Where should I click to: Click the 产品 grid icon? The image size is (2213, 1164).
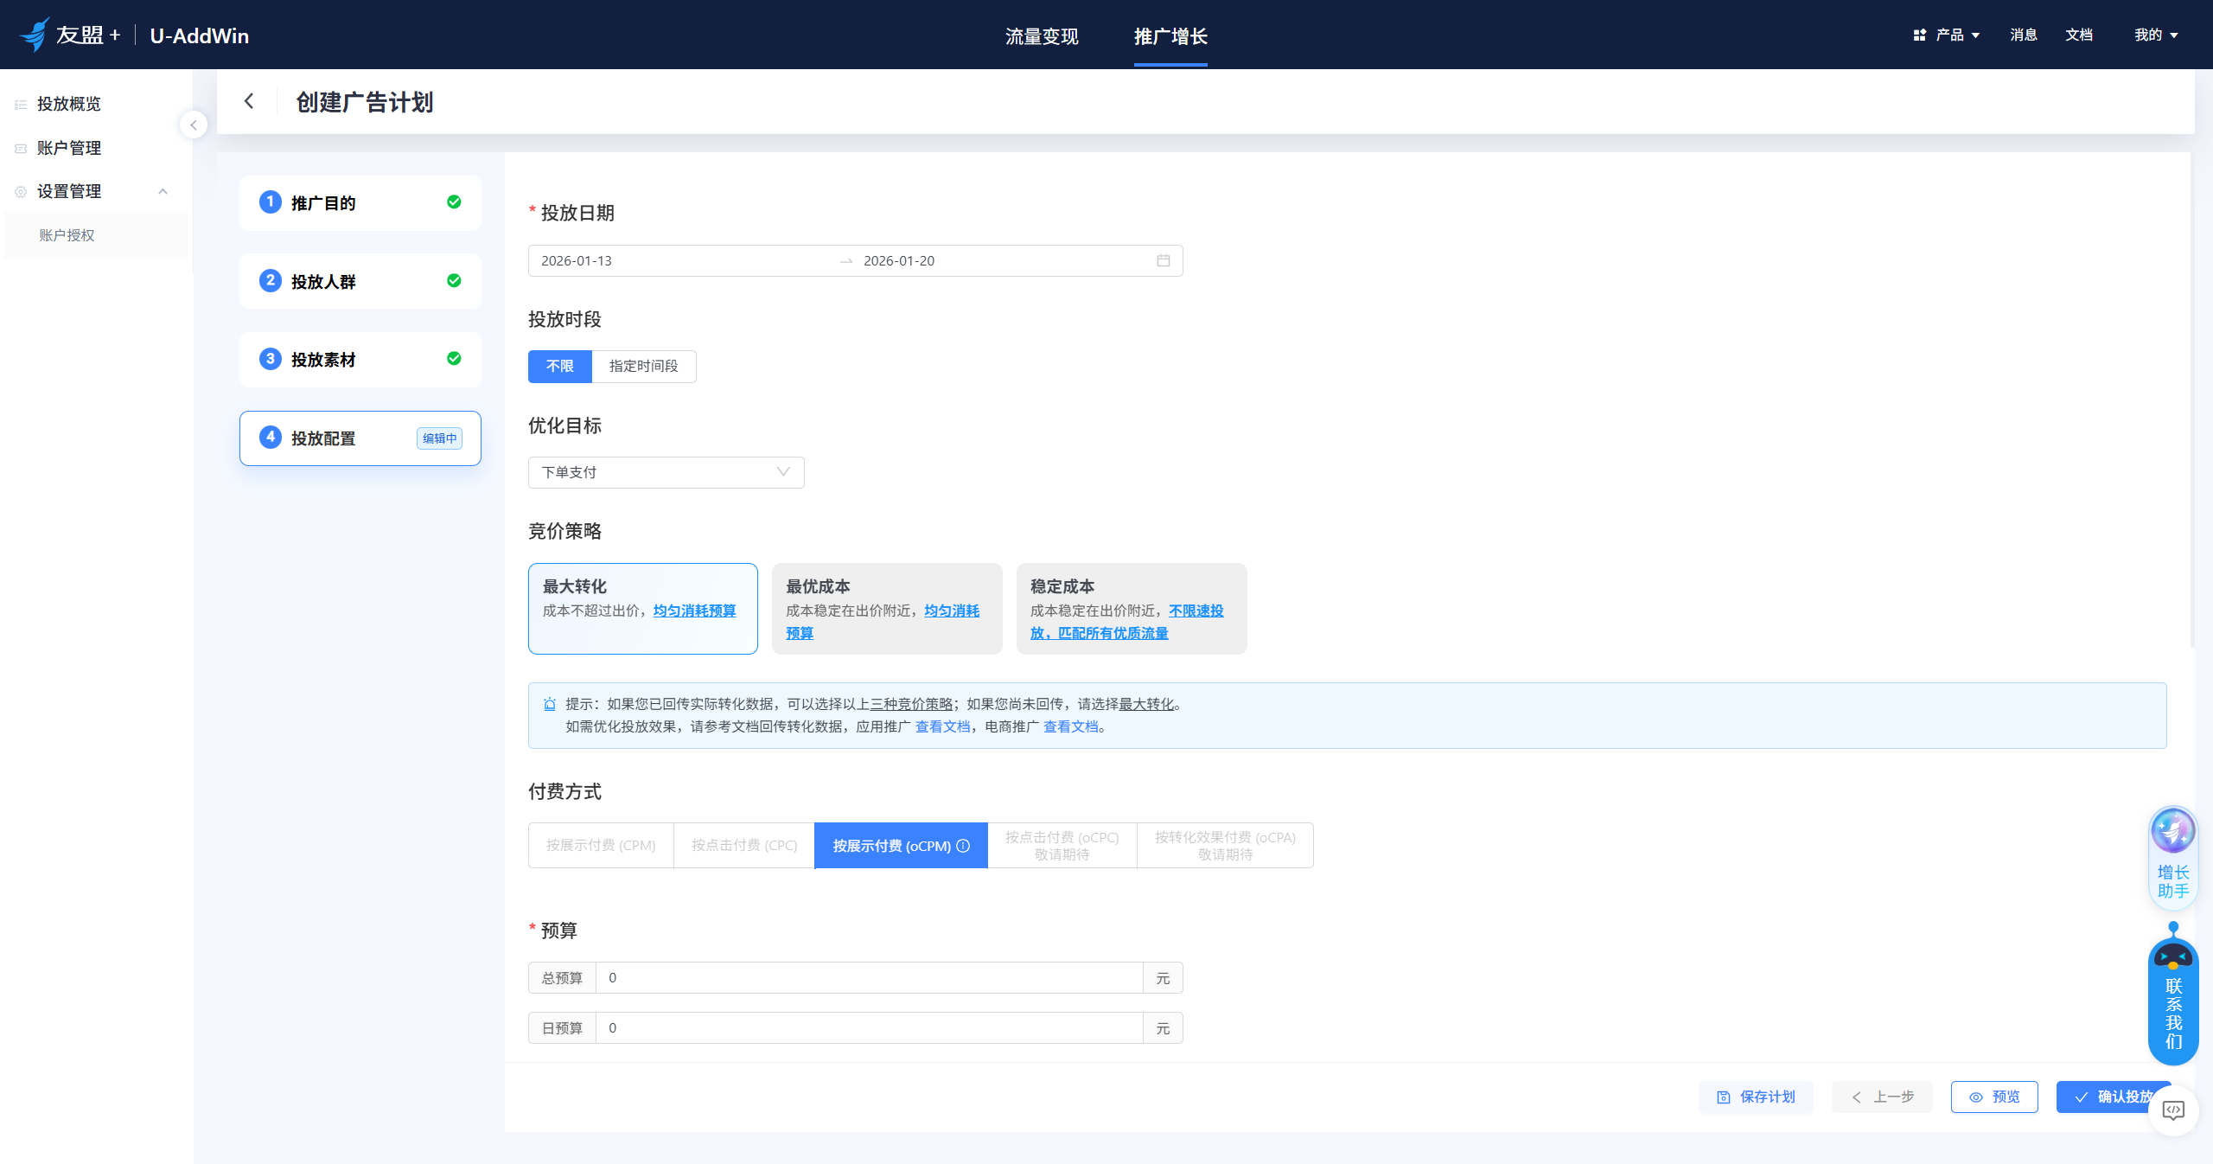[x=1920, y=35]
